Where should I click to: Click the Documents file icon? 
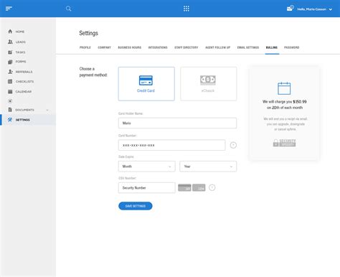pyautogui.click(x=10, y=110)
